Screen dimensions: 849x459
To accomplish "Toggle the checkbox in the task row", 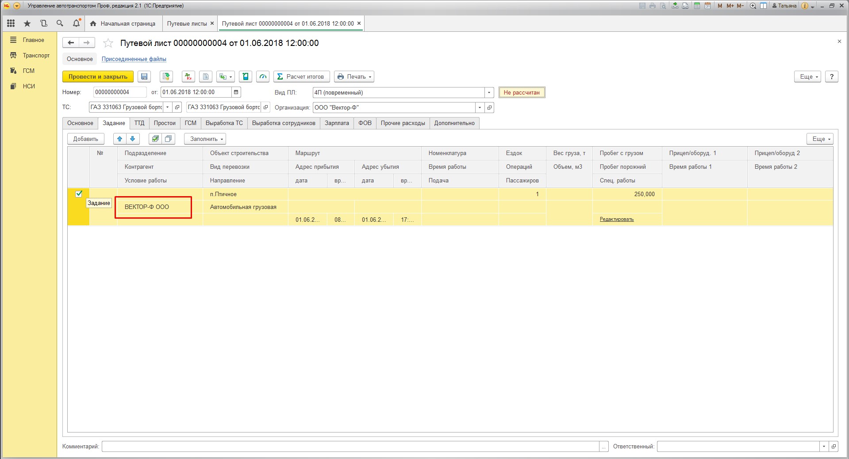I will (79, 194).
